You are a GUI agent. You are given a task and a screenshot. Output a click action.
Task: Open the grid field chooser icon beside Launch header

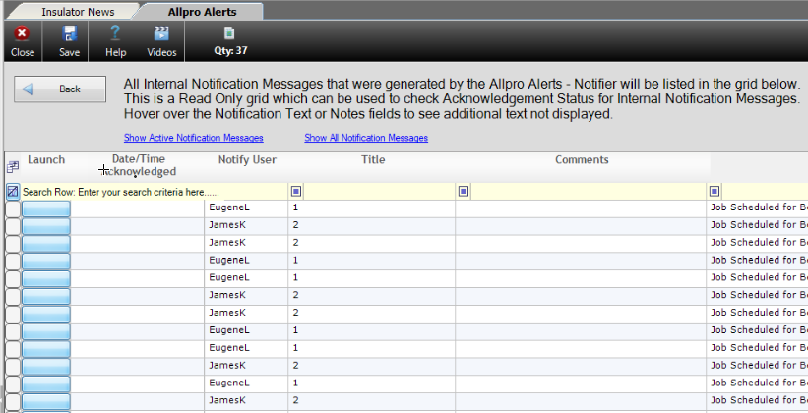click(x=13, y=167)
